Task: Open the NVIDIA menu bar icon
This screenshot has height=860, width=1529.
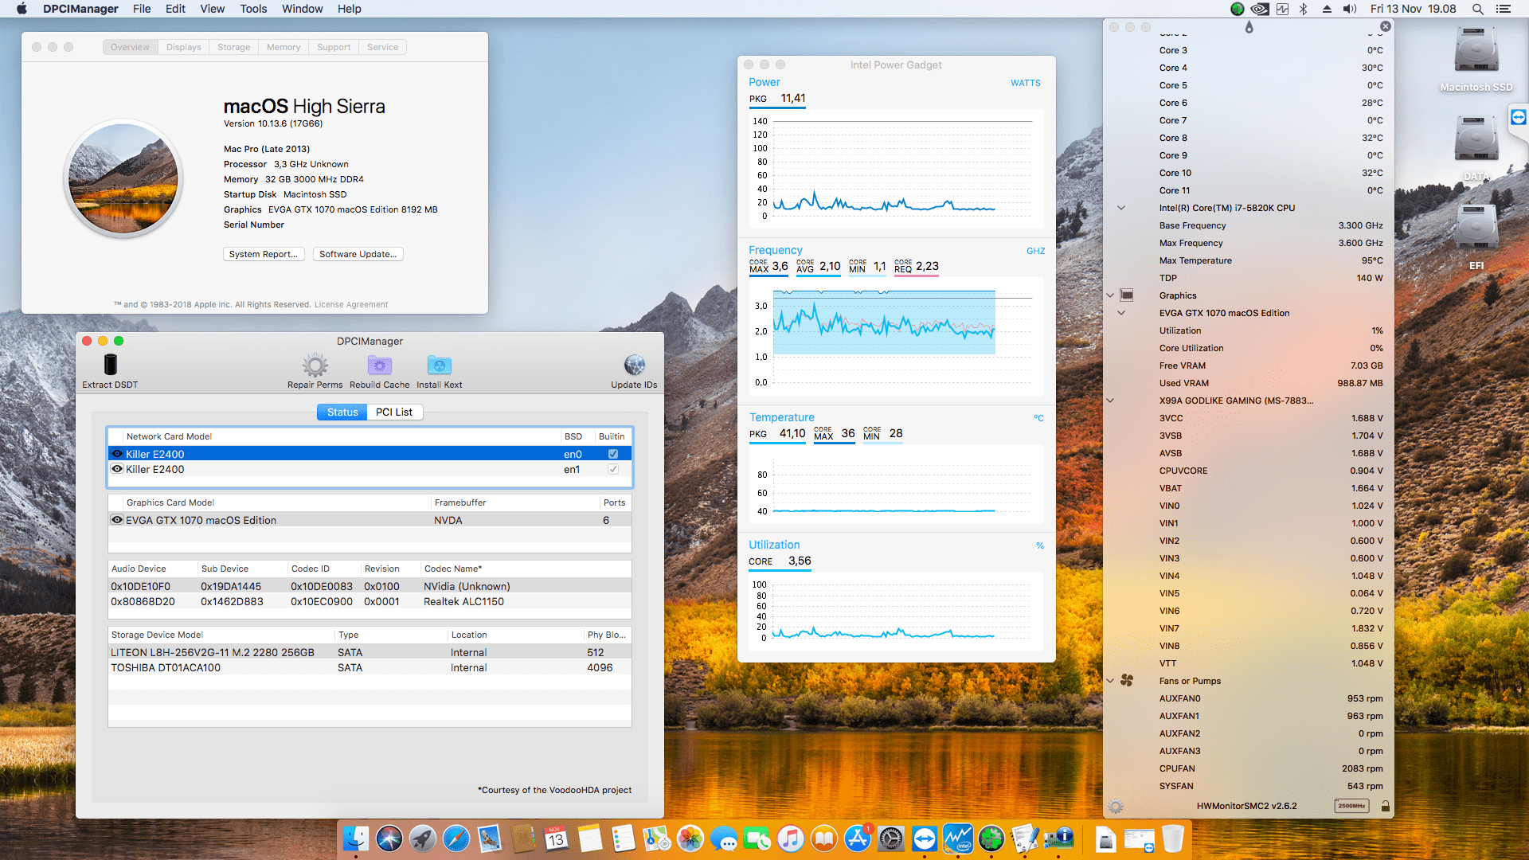Action: pyautogui.click(x=1260, y=9)
